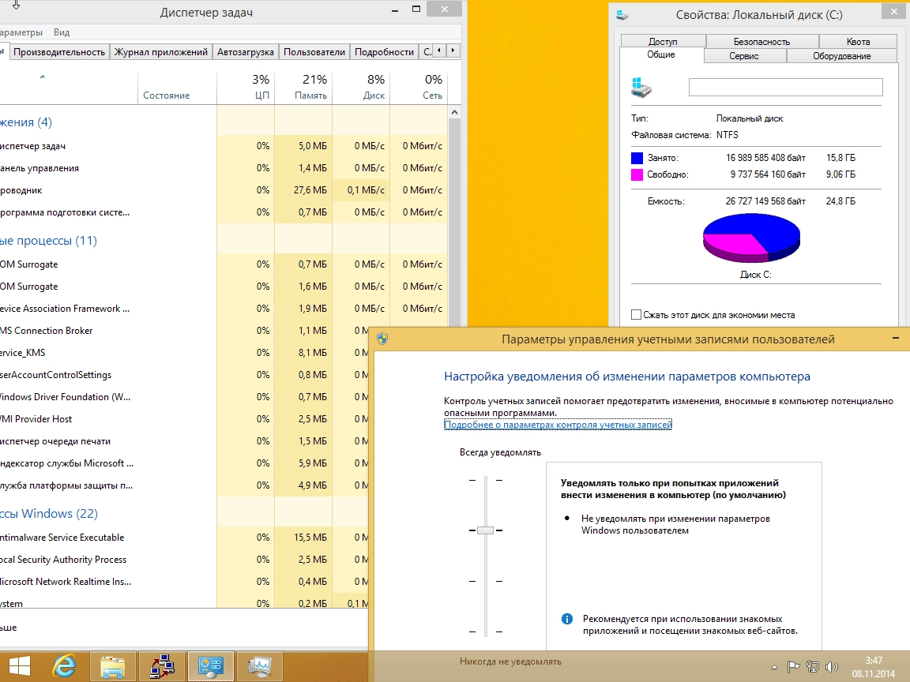Sort by Сеть column header
Screen dimensions: 910x682
419,88
